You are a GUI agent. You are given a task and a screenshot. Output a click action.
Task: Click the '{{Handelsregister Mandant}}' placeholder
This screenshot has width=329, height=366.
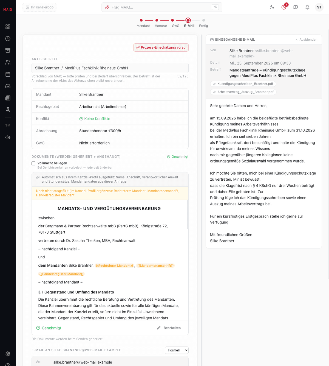pos(61,274)
